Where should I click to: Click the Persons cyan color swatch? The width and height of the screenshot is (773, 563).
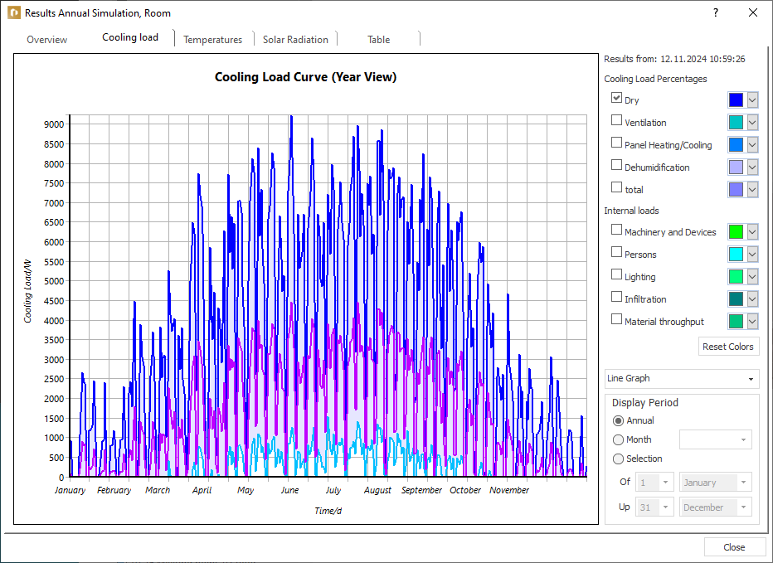736,254
